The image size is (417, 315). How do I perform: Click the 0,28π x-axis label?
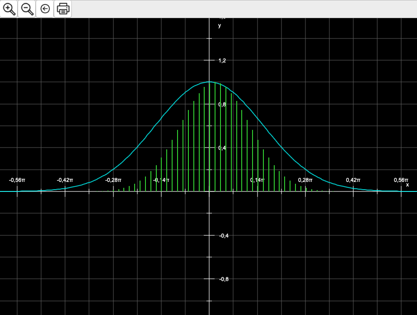[x=305, y=180]
